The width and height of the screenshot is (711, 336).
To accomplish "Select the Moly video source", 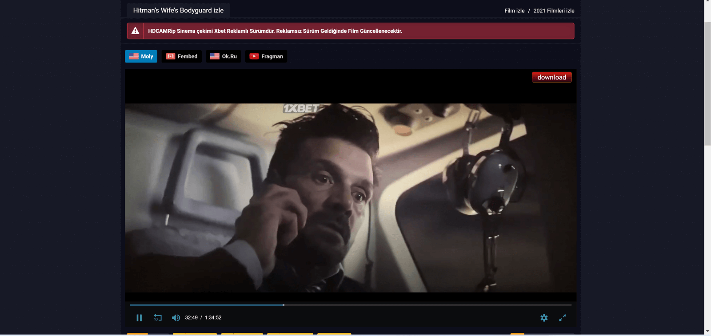I will [x=141, y=56].
